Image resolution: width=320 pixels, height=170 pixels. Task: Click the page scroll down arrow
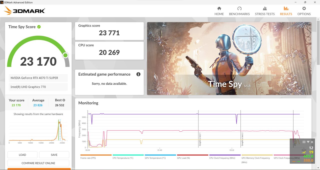click(318, 168)
